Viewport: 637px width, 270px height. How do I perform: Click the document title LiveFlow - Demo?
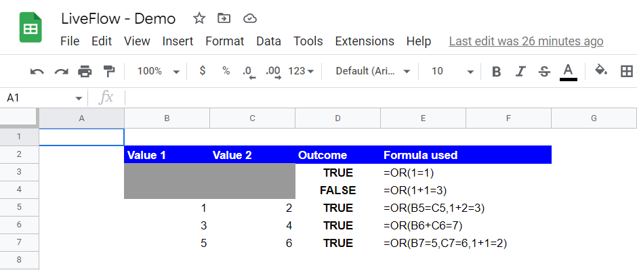pyautogui.click(x=118, y=19)
